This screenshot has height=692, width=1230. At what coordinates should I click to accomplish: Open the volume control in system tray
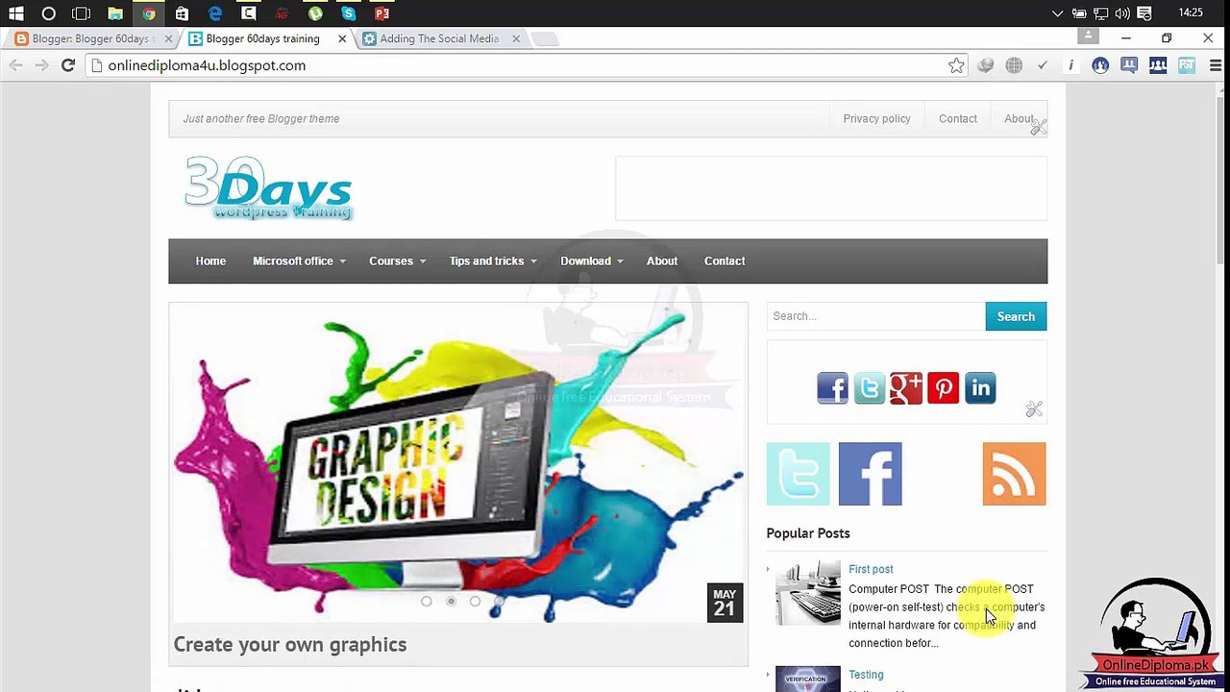(x=1122, y=13)
